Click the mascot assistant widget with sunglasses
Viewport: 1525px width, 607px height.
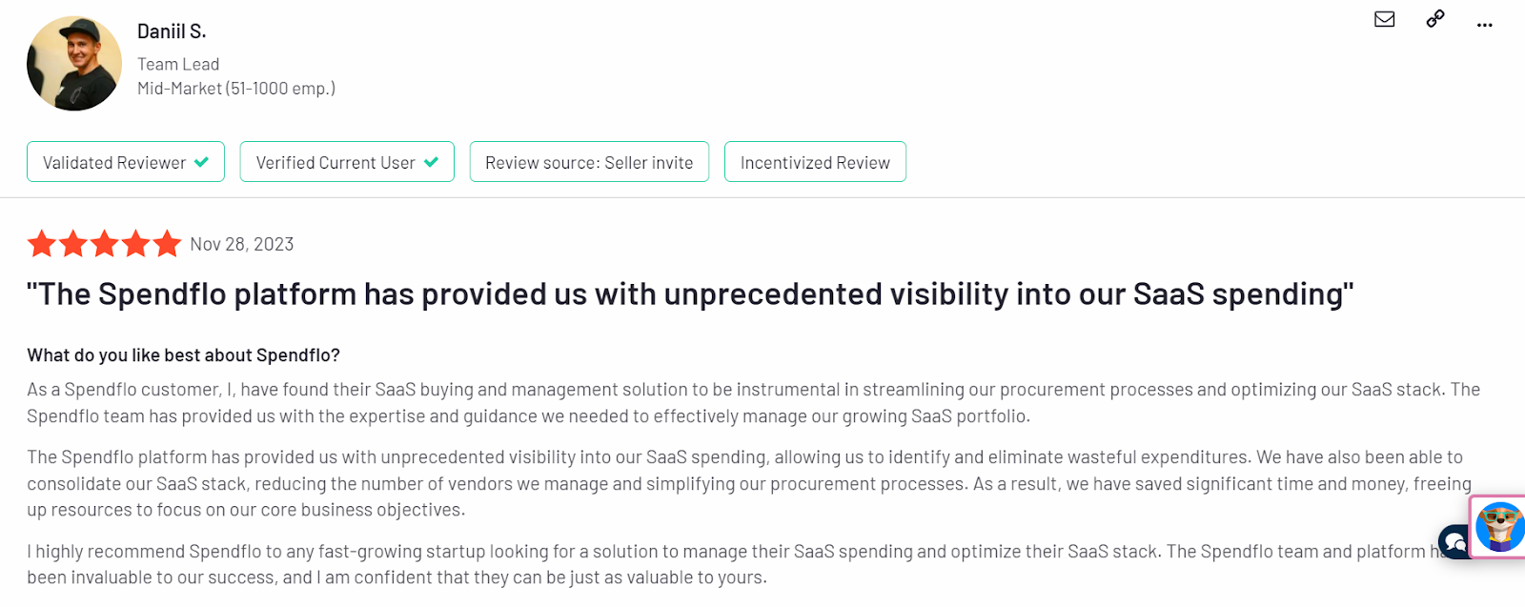tap(1499, 527)
